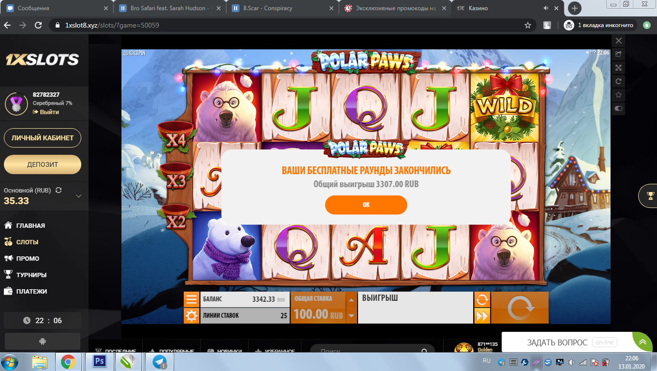
Task: Expand the game to fullscreen
Action: coord(618,68)
